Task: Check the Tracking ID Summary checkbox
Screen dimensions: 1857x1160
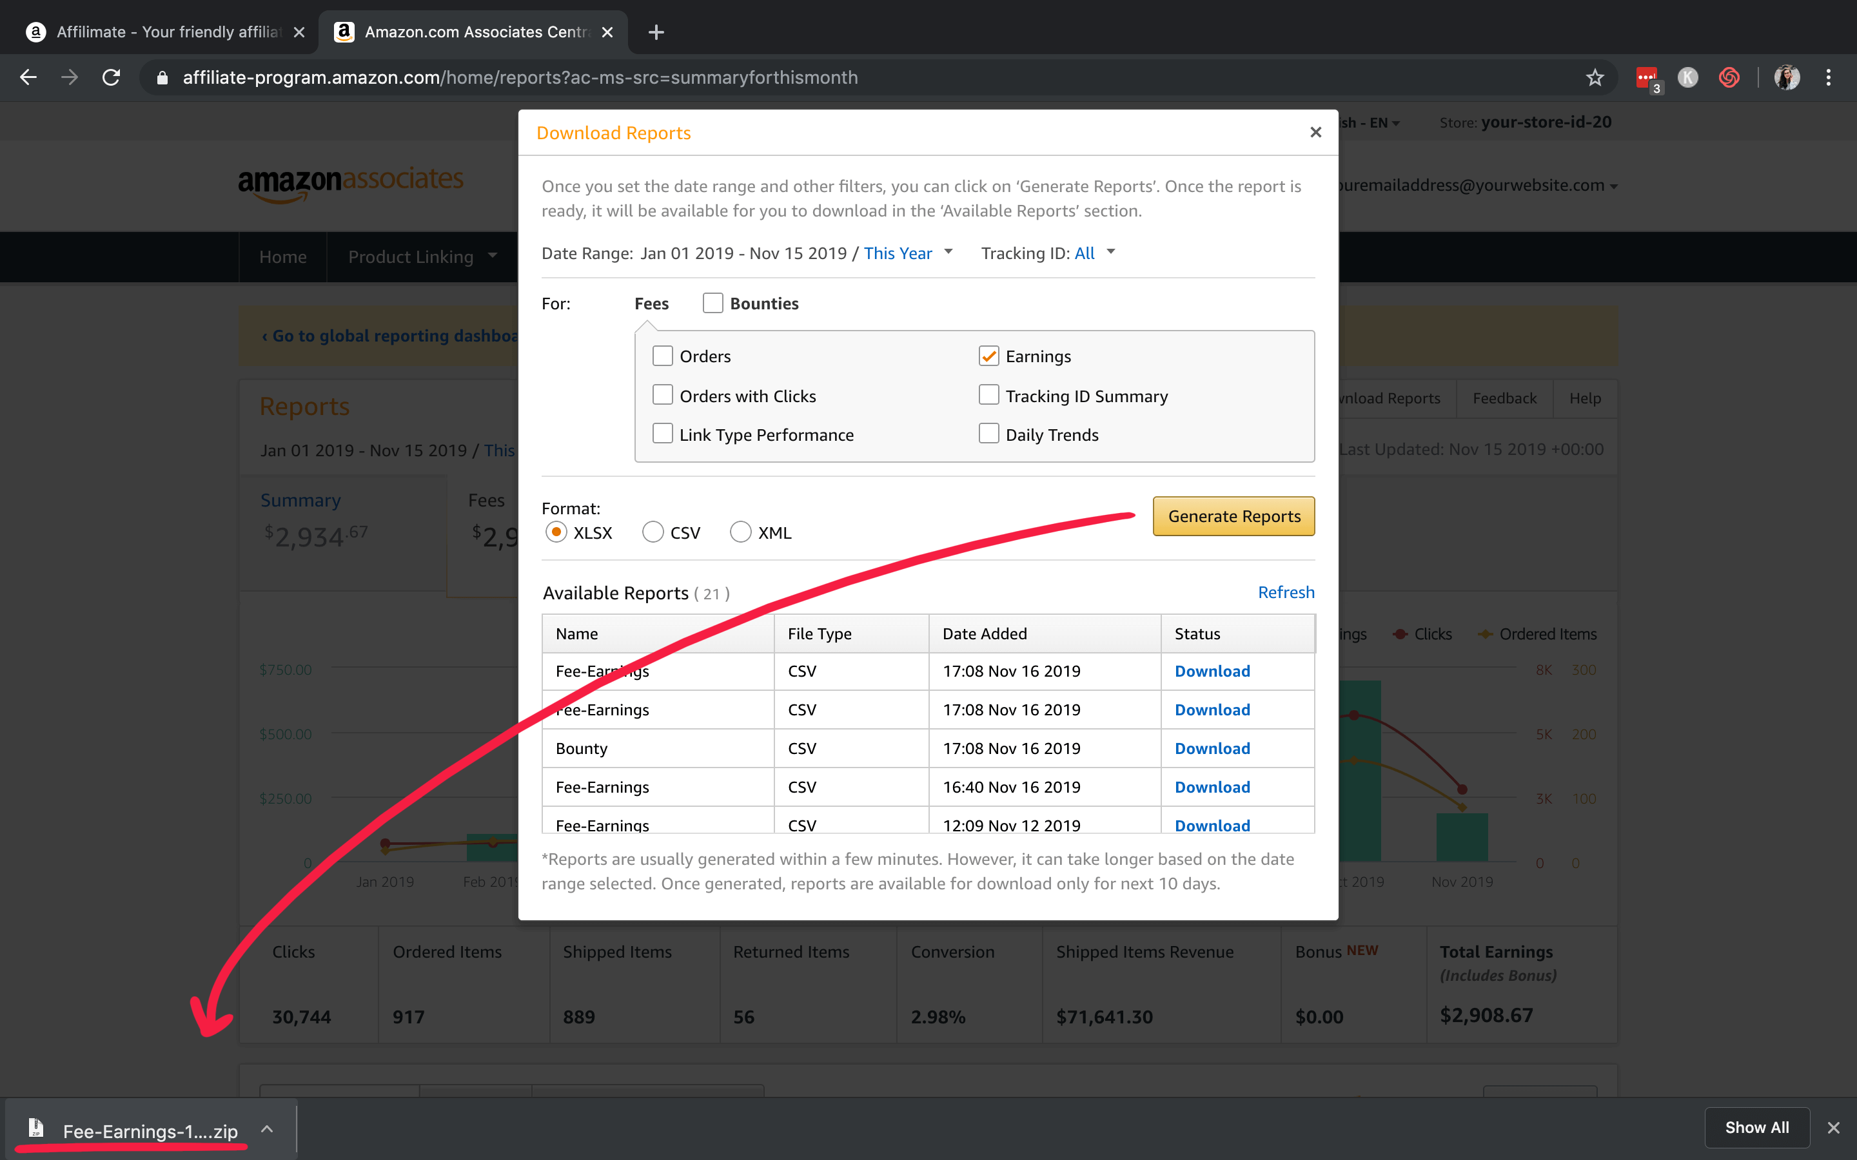Action: tap(988, 395)
